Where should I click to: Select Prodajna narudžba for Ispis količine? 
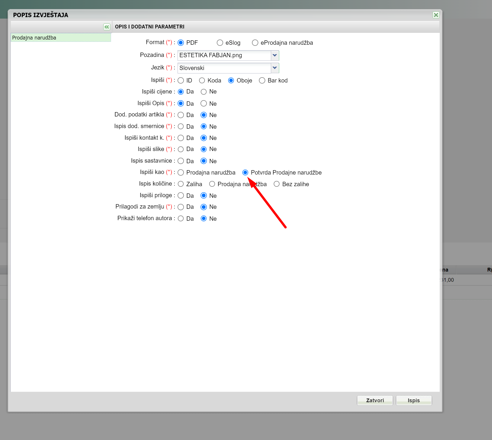(212, 184)
